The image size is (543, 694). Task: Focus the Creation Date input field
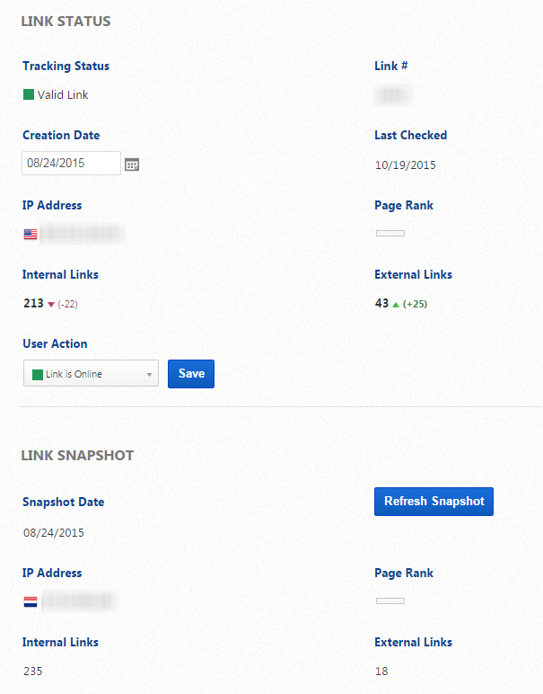coord(71,164)
